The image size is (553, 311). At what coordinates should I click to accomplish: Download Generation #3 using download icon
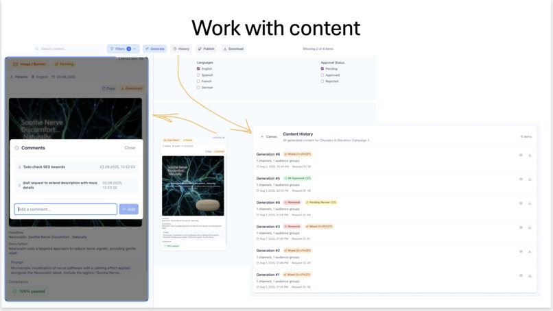(530, 227)
